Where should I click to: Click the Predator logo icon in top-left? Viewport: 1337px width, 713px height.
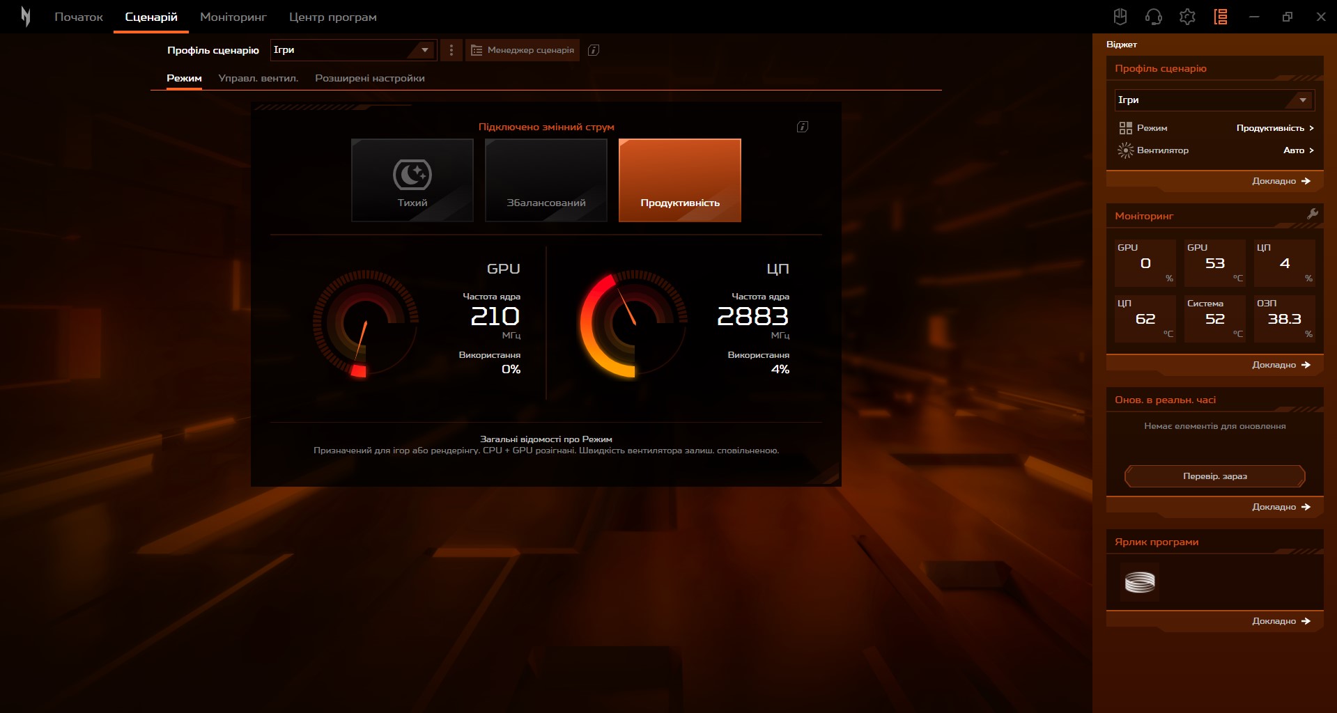[x=26, y=17]
